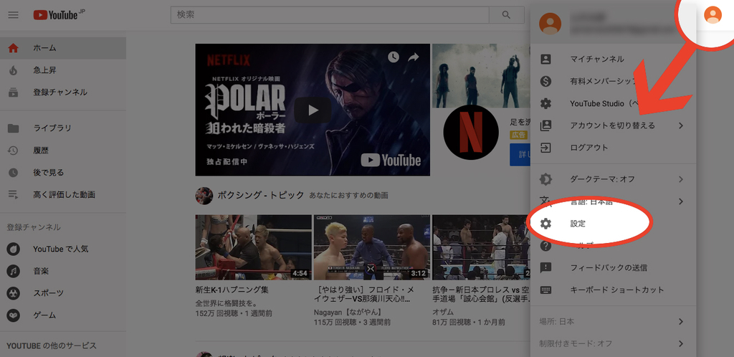Click the subscriptions stack icon
Viewport: 734px width, 357px height.
pos(13,92)
